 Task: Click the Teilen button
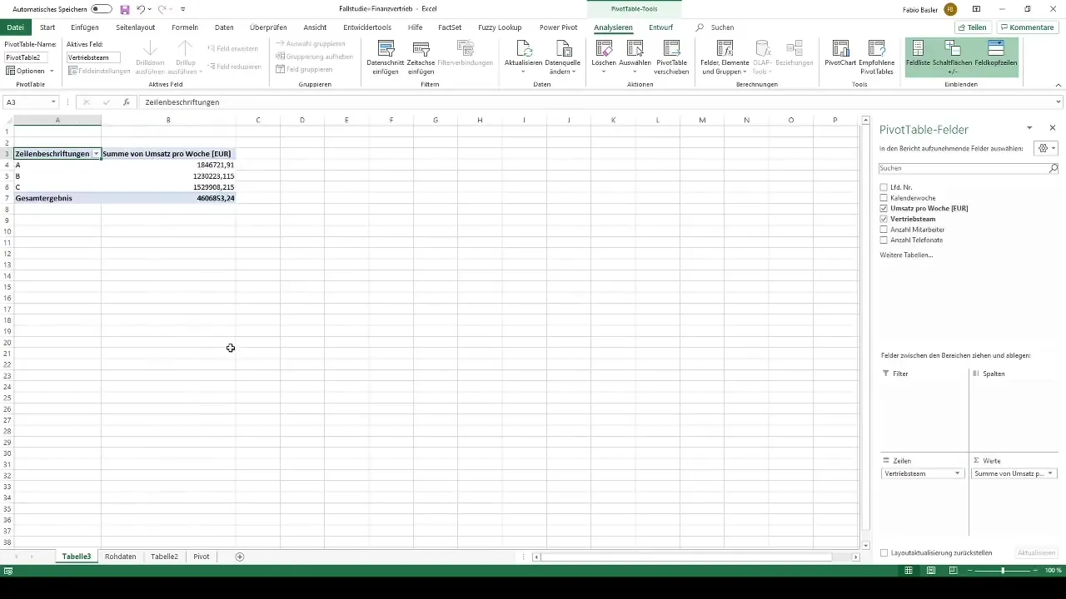(x=974, y=27)
